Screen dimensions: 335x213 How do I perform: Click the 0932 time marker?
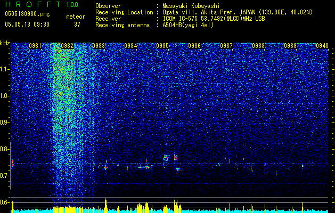point(67,46)
